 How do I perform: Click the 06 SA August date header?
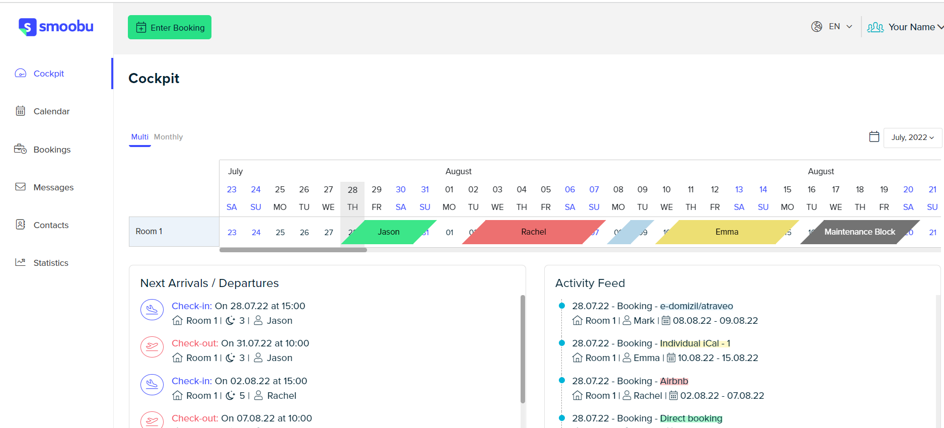coord(570,198)
